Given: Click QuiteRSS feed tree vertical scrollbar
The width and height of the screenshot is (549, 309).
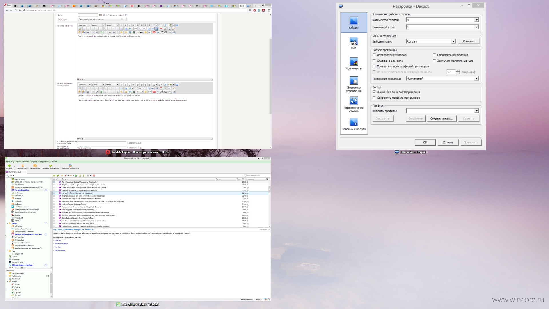Looking at the screenshot, I should tap(51, 223).
